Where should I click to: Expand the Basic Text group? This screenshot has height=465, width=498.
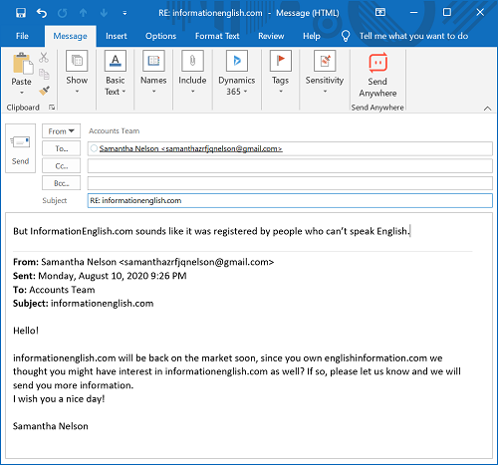pos(116,73)
